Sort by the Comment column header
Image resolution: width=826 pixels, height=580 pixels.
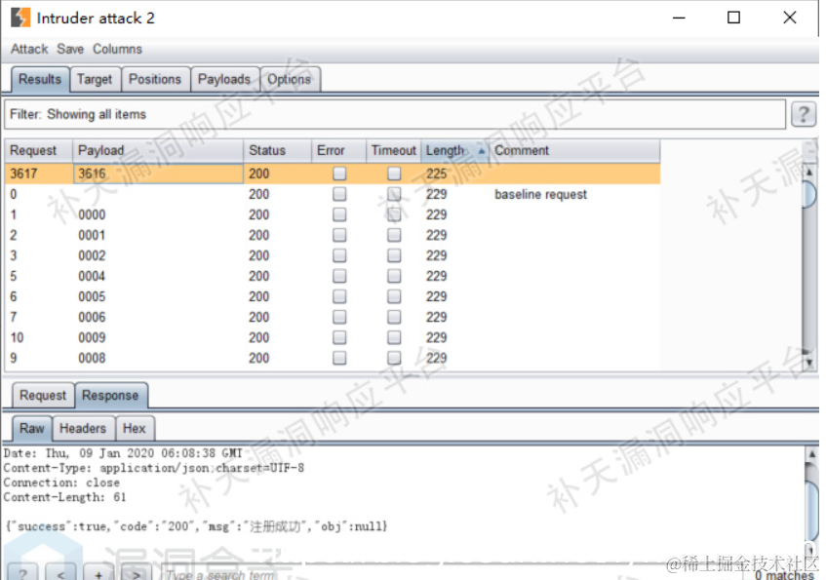click(574, 151)
